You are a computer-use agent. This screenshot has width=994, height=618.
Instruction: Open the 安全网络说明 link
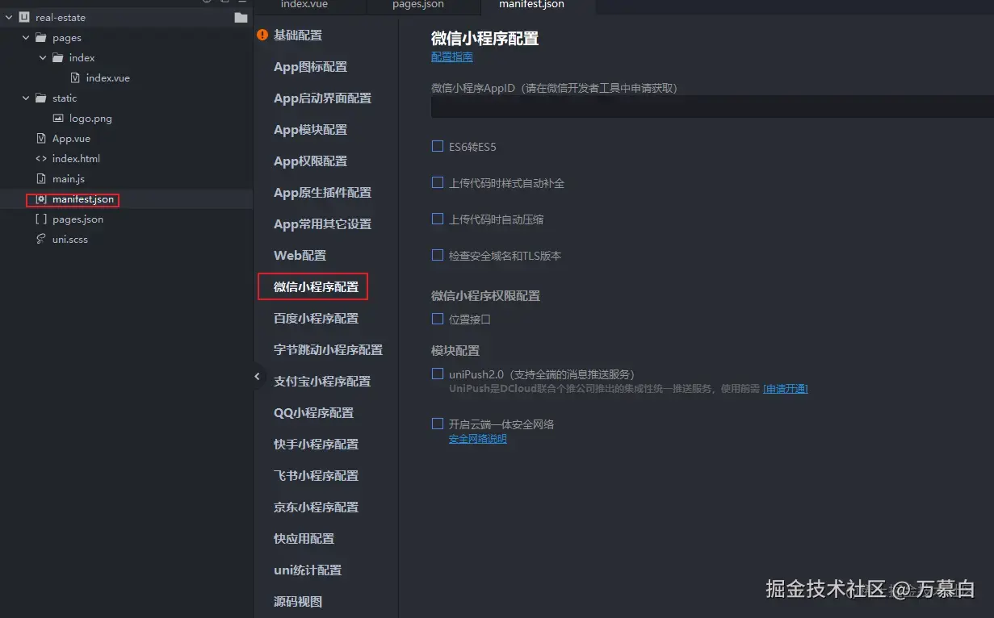pos(478,439)
